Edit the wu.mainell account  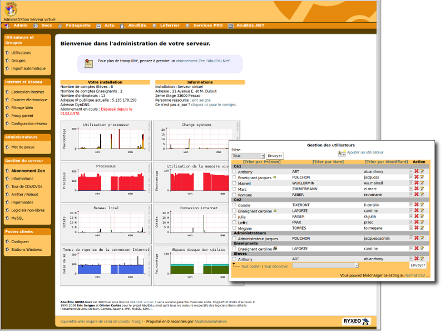[422, 183]
